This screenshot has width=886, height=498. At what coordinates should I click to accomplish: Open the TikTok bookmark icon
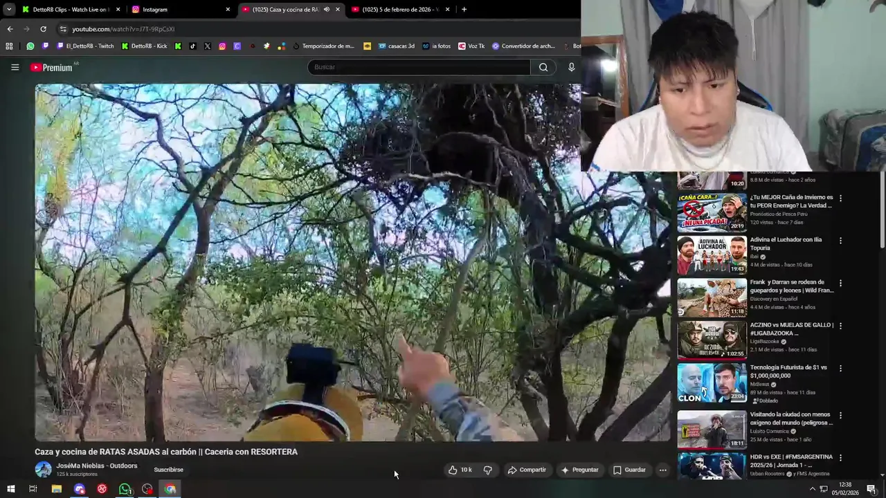pyautogui.click(x=192, y=46)
